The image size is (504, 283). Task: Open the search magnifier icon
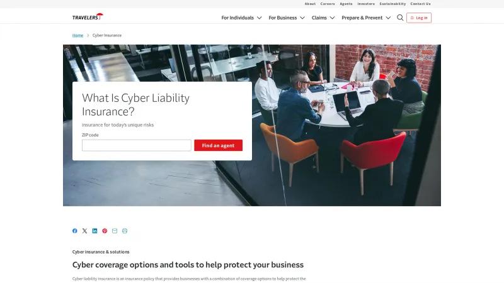pyautogui.click(x=400, y=18)
